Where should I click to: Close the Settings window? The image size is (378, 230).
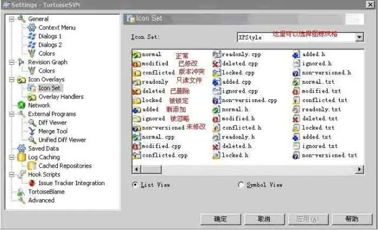coord(370,5)
